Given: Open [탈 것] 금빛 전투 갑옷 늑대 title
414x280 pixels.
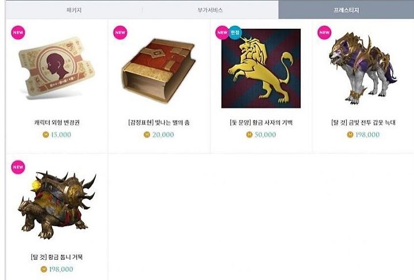Looking at the screenshot, I should 363,123.
